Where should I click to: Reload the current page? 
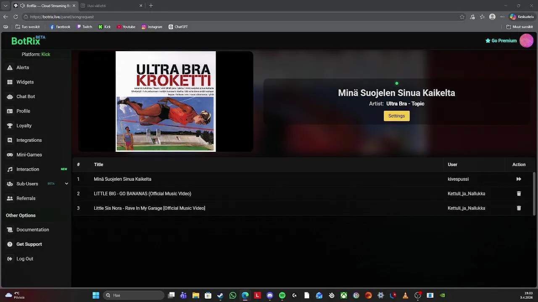pos(16,17)
